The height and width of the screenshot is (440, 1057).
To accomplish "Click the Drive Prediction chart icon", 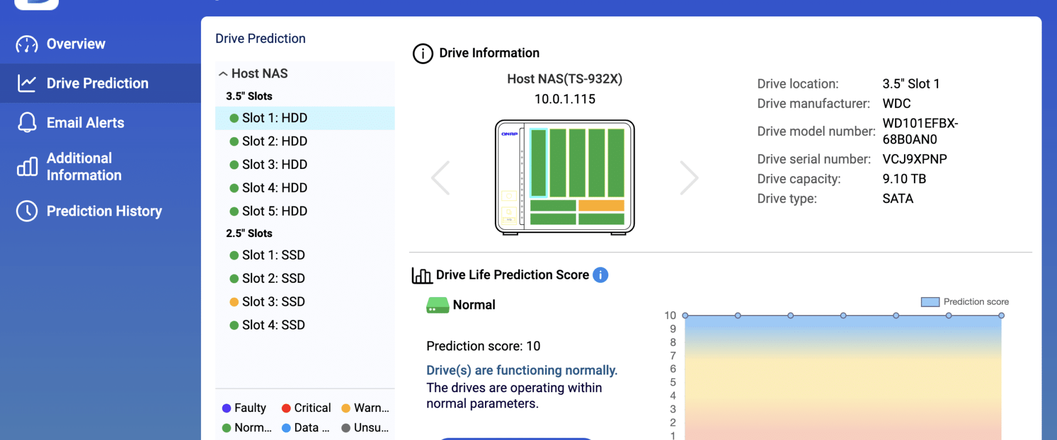I will click(x=27, y=83).
